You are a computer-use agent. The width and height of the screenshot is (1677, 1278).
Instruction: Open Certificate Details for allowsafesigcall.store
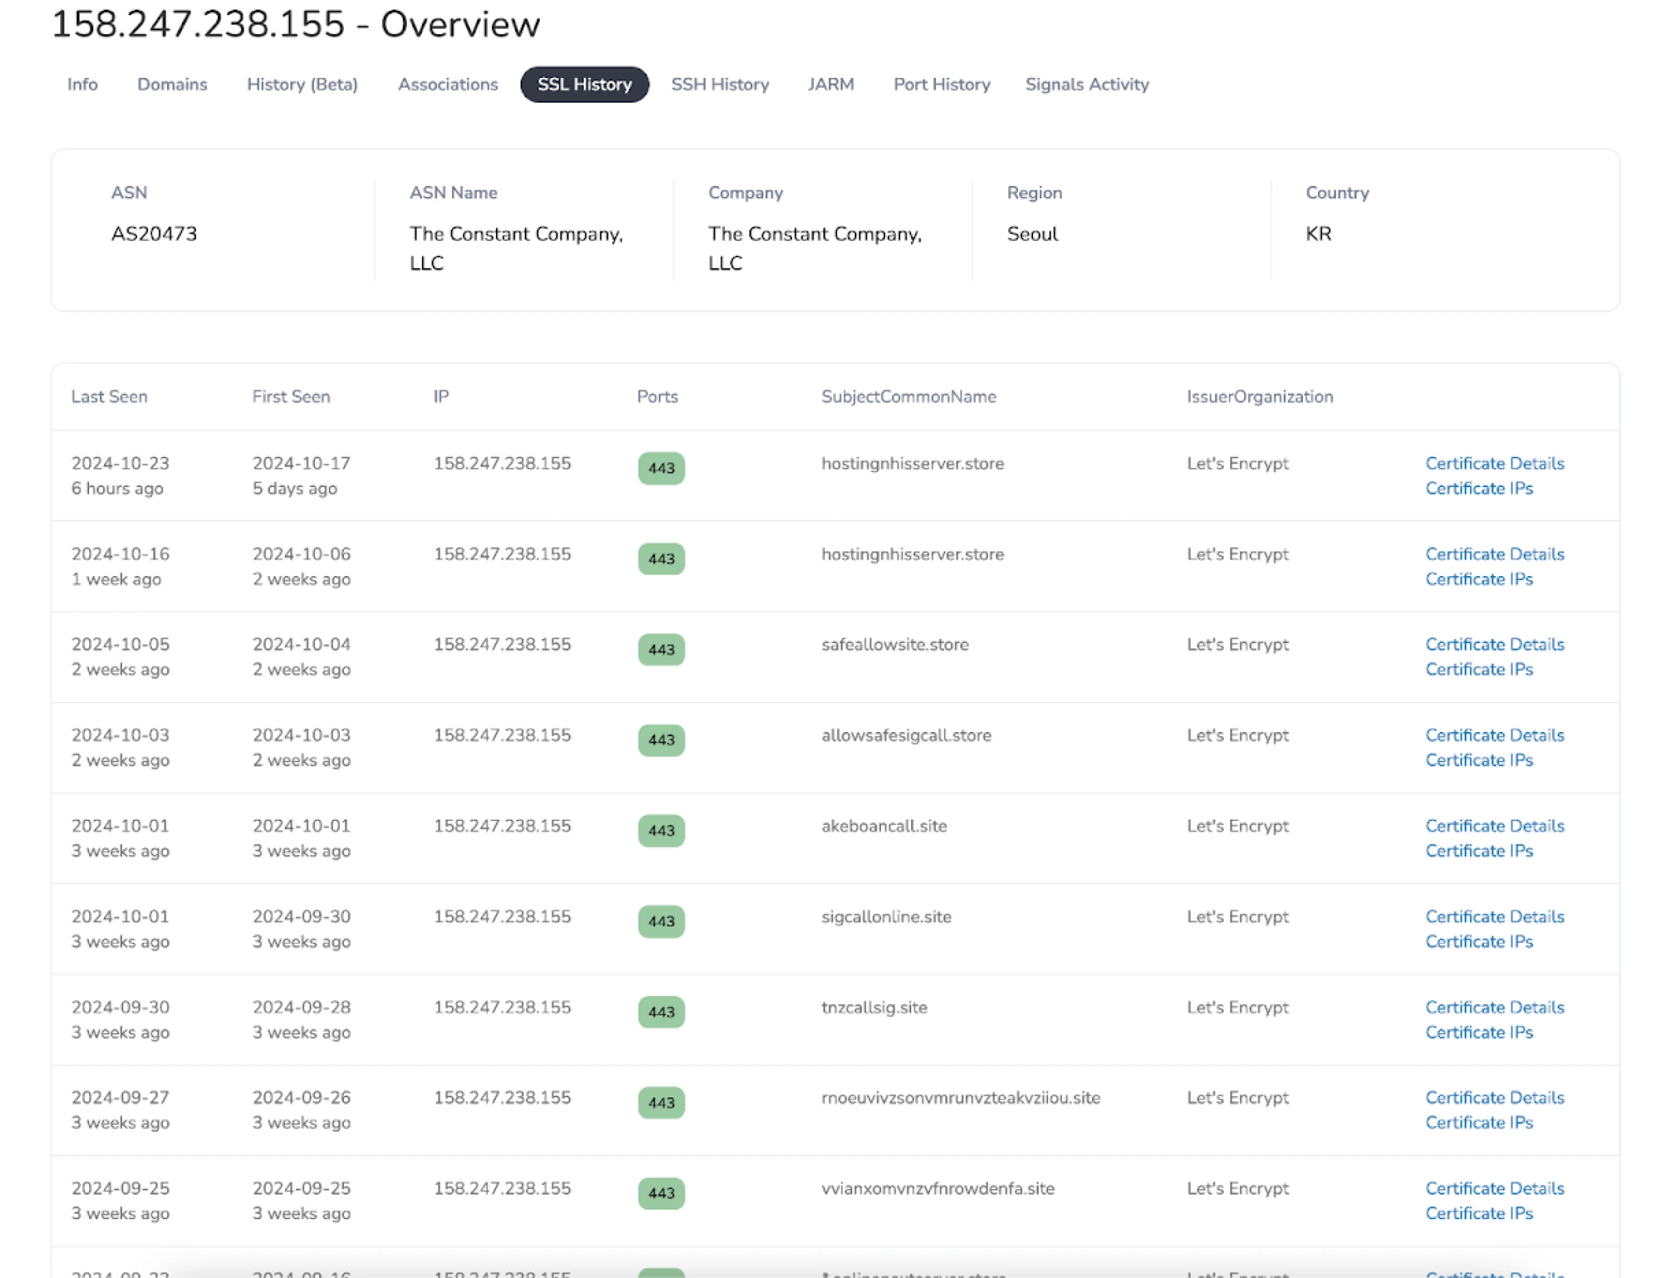pos(1494,735)
